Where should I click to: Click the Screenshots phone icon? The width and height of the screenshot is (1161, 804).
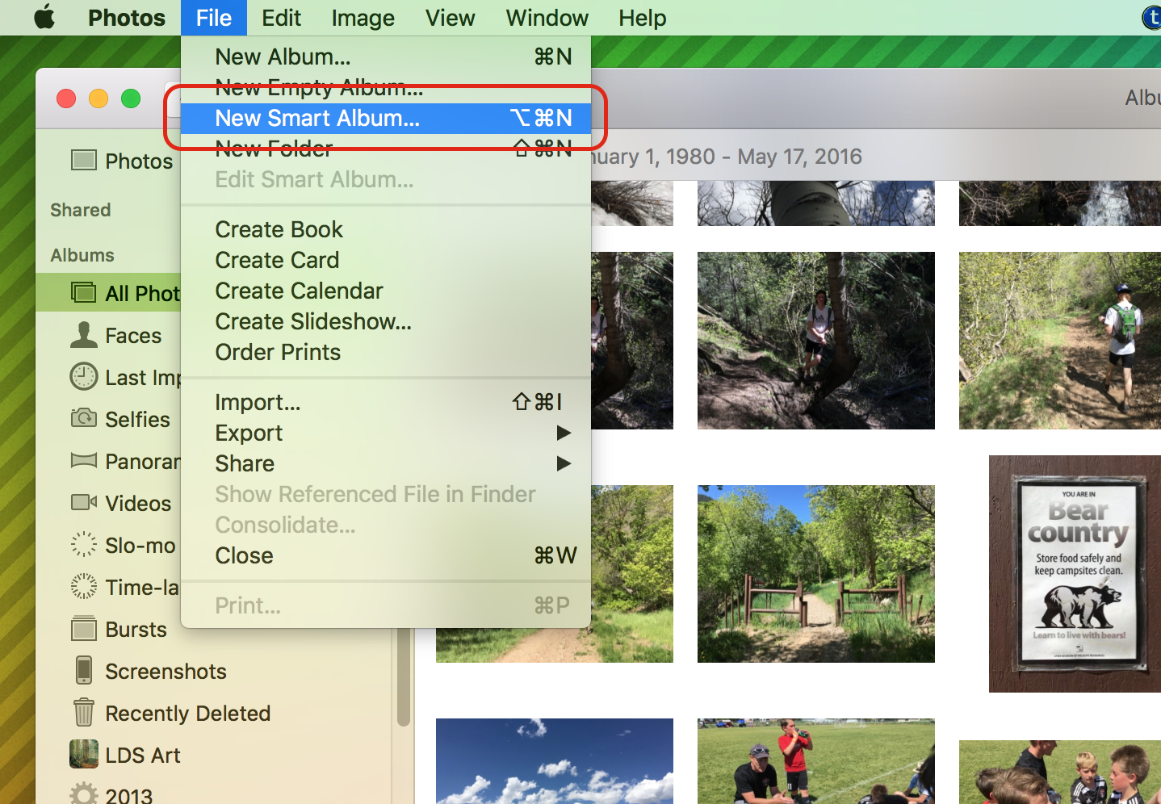[83, 670]
